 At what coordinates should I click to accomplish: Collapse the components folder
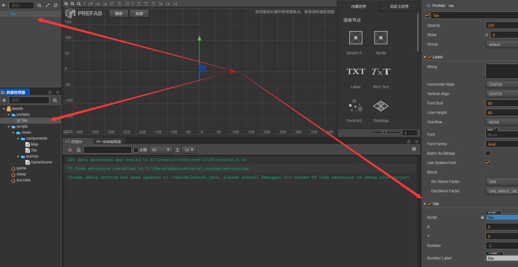pos(19,138)
